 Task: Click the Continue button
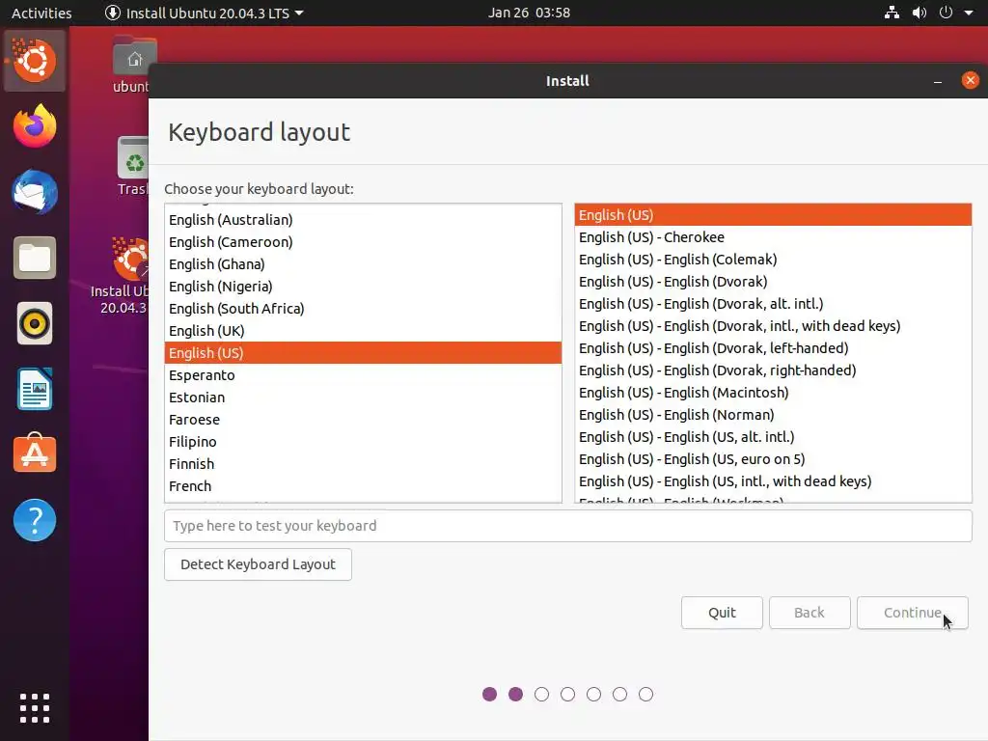coord(913,613)
